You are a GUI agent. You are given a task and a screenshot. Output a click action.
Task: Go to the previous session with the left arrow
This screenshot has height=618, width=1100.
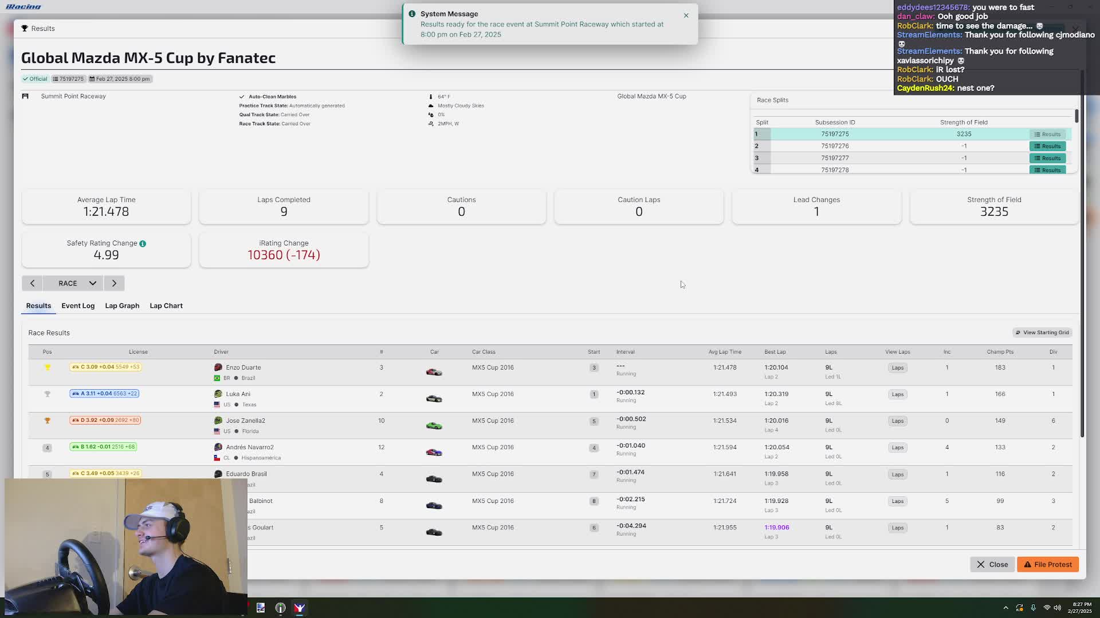click(x=32, y=283)
